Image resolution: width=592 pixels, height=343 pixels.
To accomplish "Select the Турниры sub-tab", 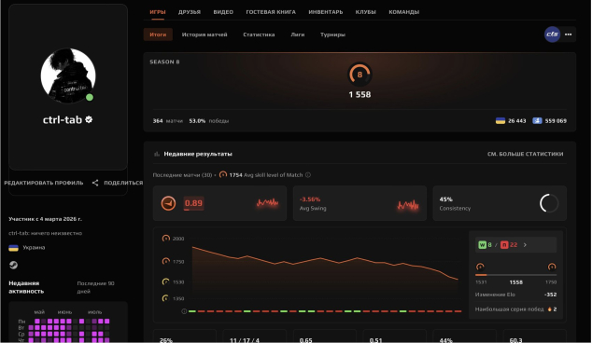I will (x=332, y=34).
